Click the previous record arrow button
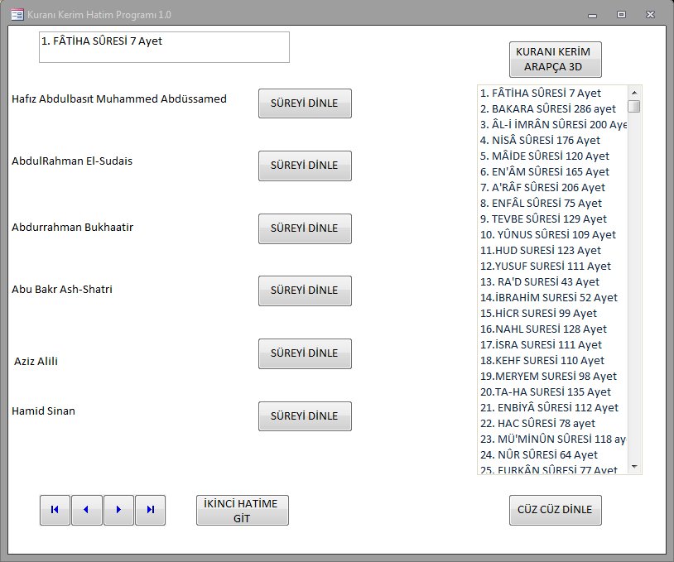This screenshot has height=562, width=674. [x=86, y=510]
